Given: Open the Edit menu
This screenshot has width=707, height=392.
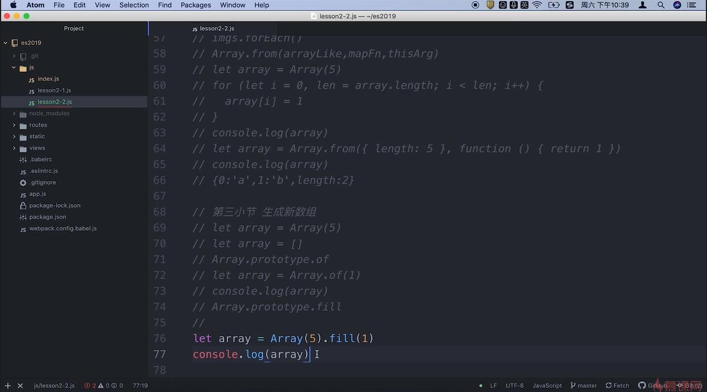Looking at the screenshot, I should click(x=80, y=5).
